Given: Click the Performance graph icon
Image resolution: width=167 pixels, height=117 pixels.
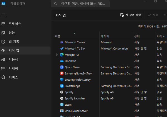Looking at the screenshot, I should pyautogui.click(x=3, y=33).
